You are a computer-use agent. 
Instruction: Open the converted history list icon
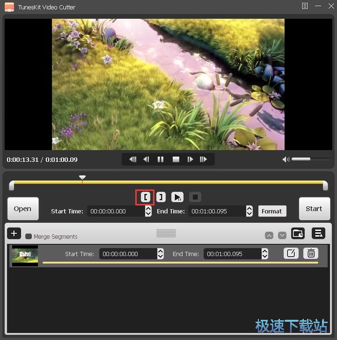[x=318, y=234]
